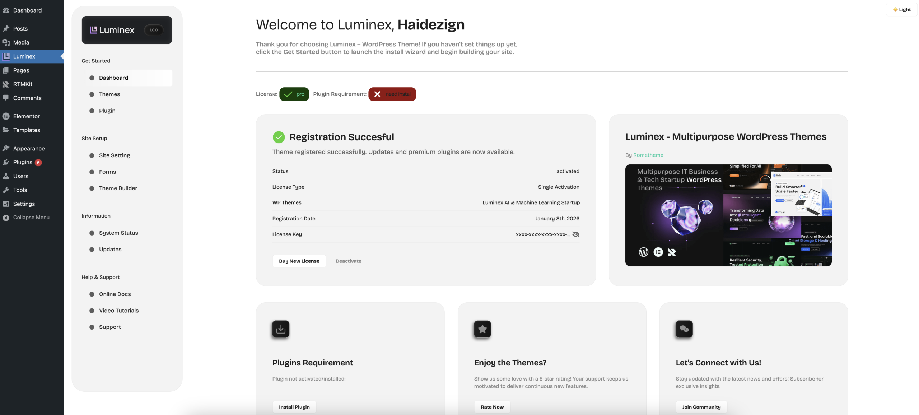Click the Install Plugin button
The image size is (919, 415).
click(x=294, y=407)
